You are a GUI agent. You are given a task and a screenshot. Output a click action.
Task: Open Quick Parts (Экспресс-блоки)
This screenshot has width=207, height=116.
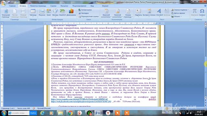click(149, 13)
